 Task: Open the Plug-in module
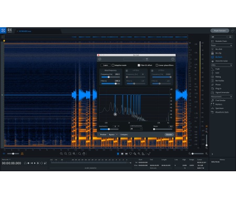pyautogui.click(x=218, y=89)
